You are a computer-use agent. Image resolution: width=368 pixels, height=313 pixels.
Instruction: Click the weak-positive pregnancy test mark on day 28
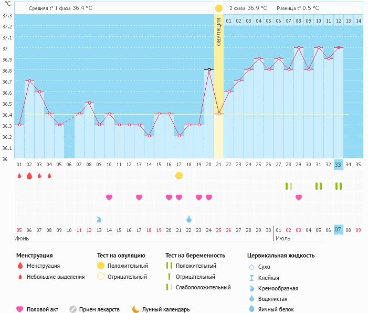tap(289, 186)
